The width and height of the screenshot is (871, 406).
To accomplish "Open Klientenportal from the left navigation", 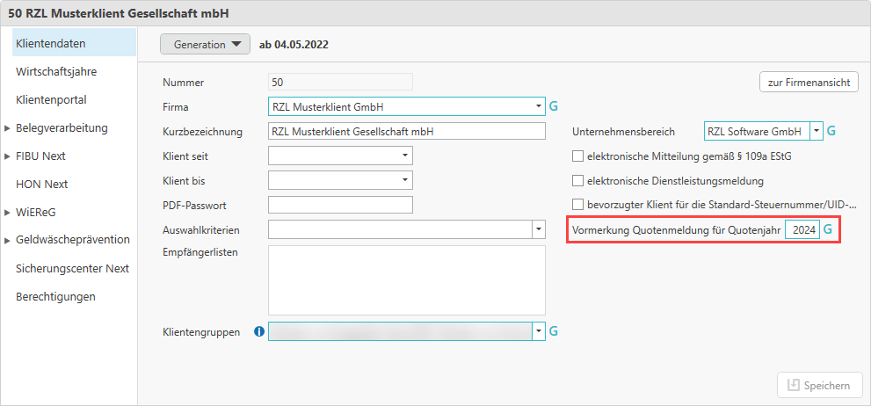I will coord(51,100).
